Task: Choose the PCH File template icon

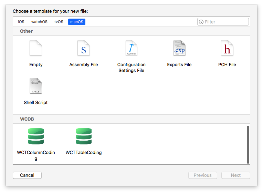Action: click(227, 48)
